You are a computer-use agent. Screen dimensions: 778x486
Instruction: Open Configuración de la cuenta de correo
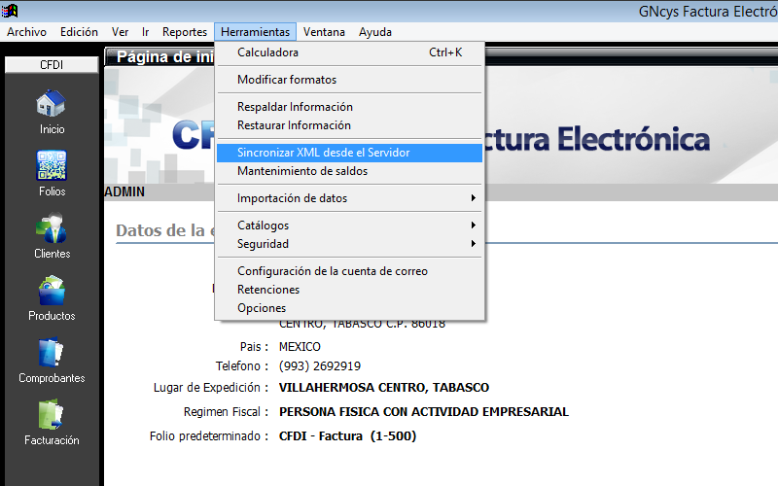click(x=349, y=271)
